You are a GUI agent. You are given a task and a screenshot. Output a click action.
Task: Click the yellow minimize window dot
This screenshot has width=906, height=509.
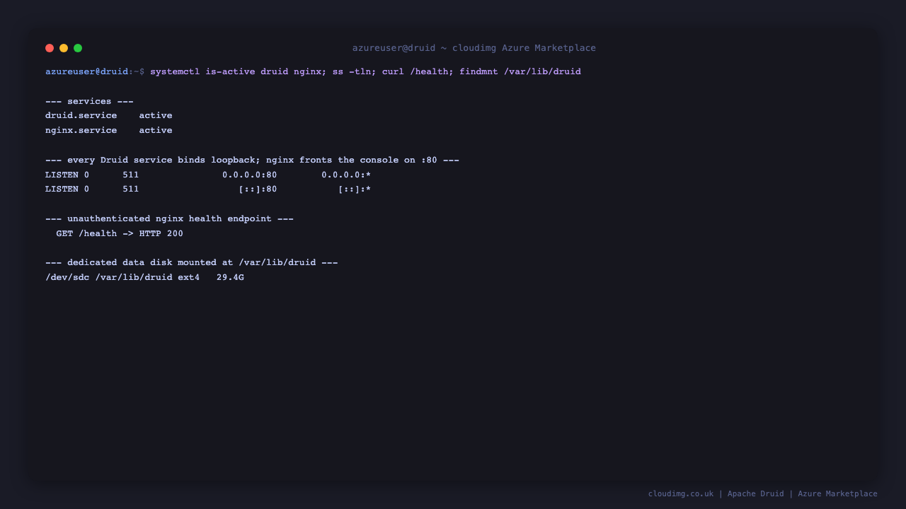click(x=64, y=48)
